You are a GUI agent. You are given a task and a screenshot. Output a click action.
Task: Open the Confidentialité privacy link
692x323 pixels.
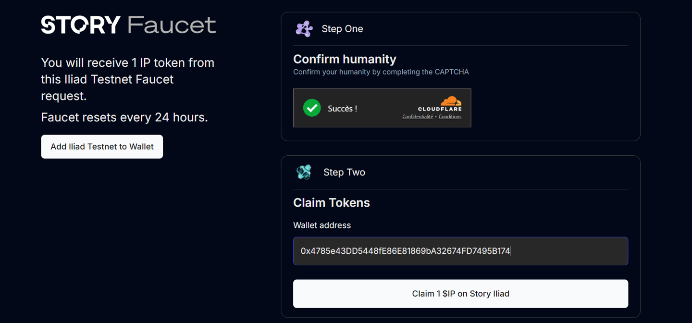tap(418, 117)
